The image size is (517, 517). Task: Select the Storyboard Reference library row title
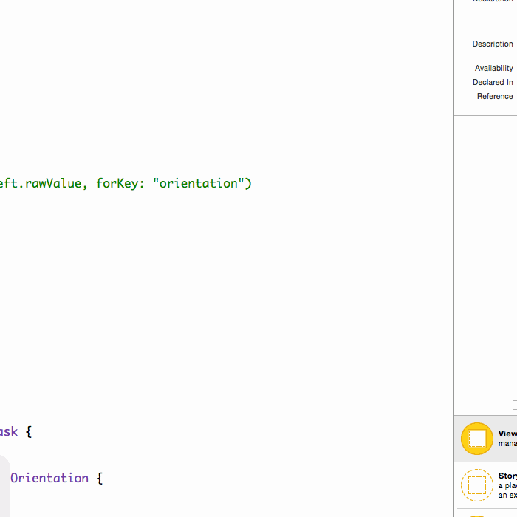[x=507, y=476]
